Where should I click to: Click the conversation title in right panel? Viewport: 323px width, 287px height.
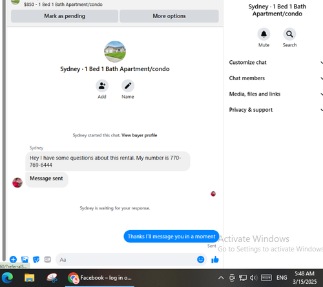pyautogui.click(x=277, y=10)
